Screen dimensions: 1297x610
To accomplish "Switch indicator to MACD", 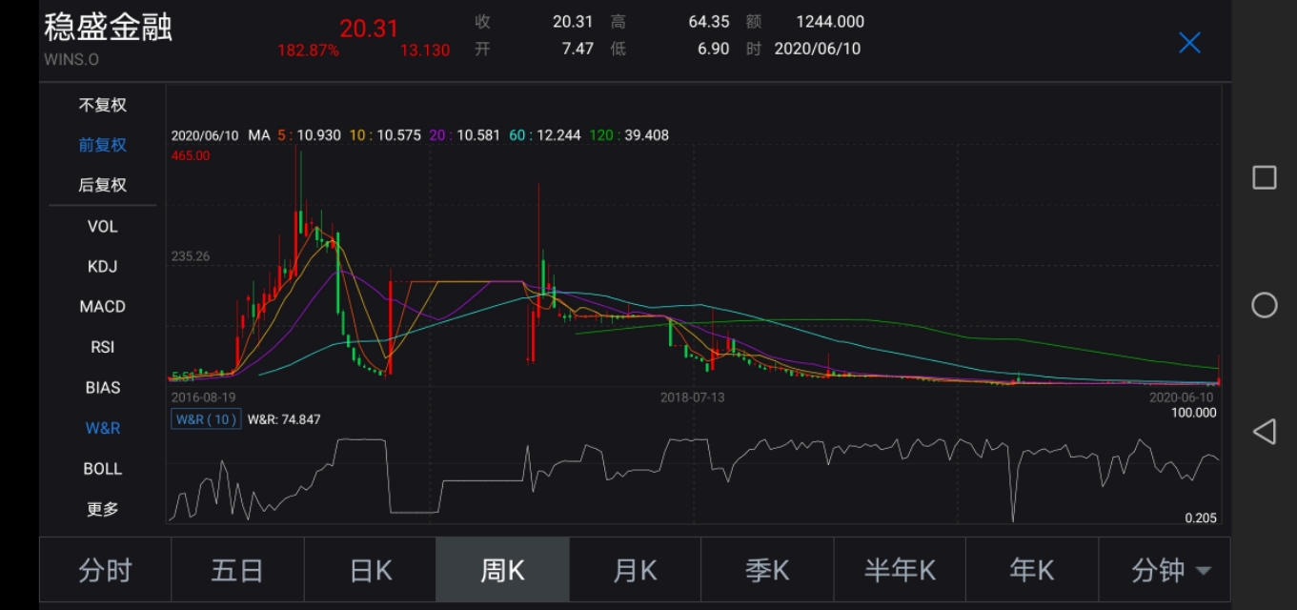I will tap(102, 307).
